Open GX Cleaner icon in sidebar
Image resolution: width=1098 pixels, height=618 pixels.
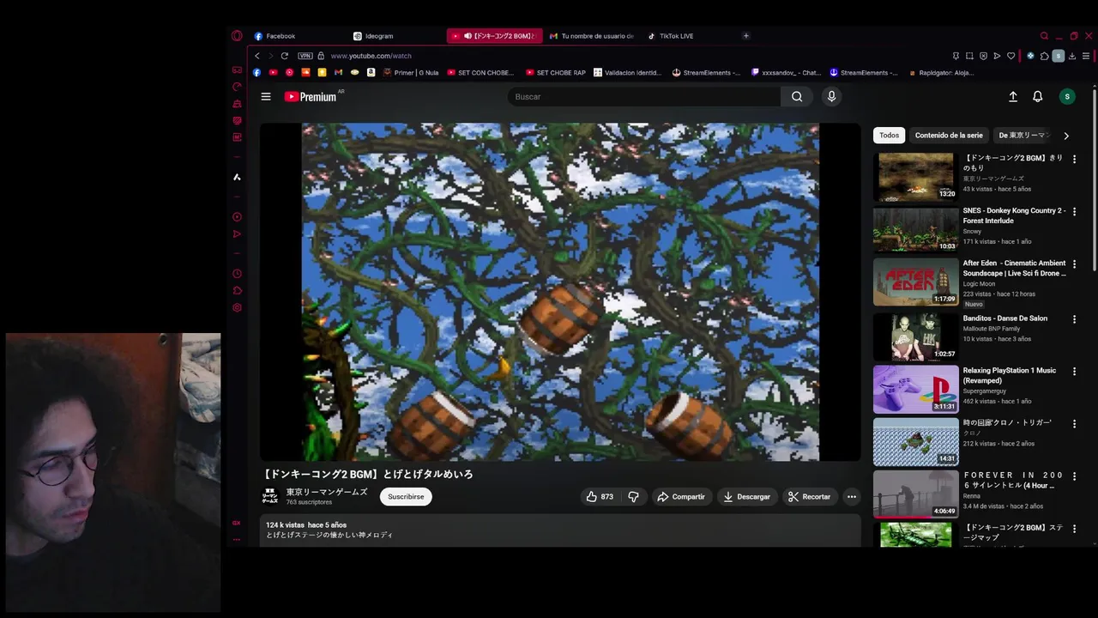pyautogui.click(x=237, y=104)
